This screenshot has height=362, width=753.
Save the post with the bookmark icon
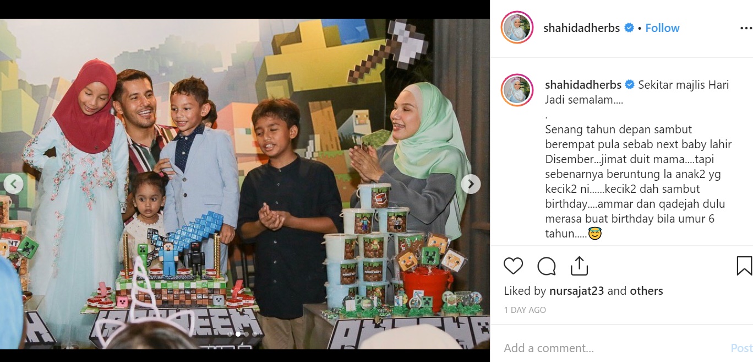click(744, 266)
